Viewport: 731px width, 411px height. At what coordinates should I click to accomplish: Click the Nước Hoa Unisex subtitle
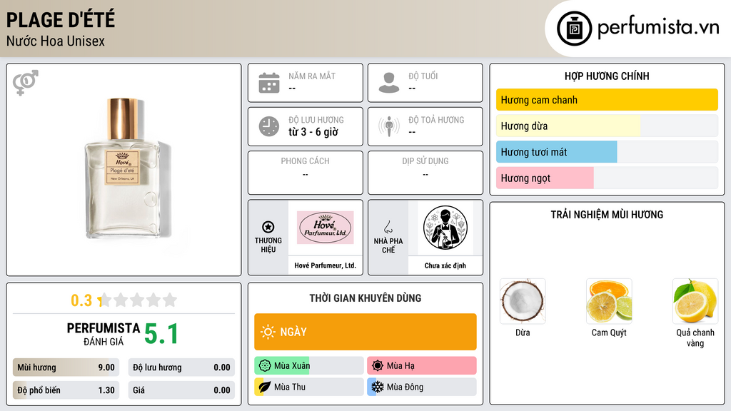coord(56,41)
